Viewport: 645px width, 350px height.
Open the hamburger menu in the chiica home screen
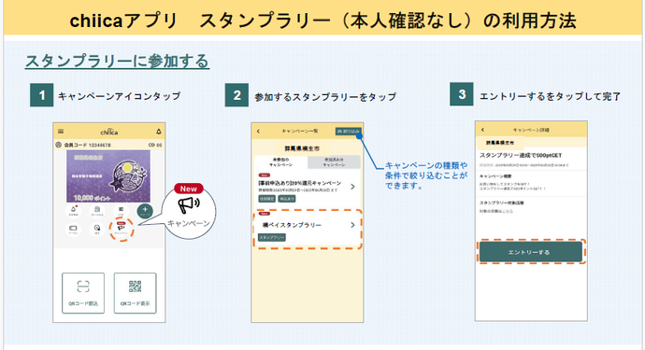pos(61,132)
